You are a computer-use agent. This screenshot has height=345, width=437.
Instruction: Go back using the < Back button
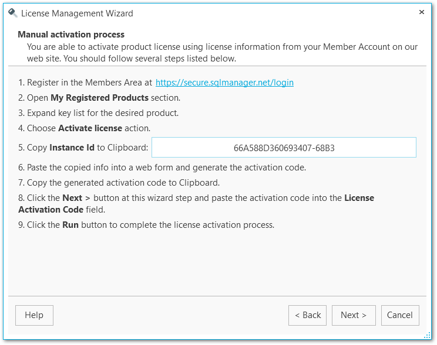(x=307, y=315)
